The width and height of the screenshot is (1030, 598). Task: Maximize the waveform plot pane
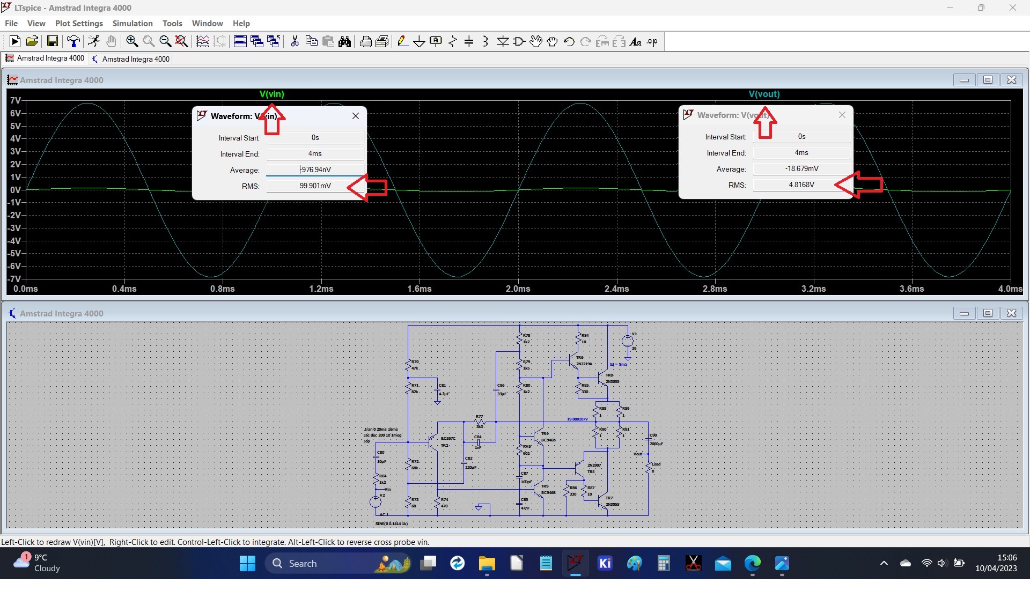coord(988,80)
